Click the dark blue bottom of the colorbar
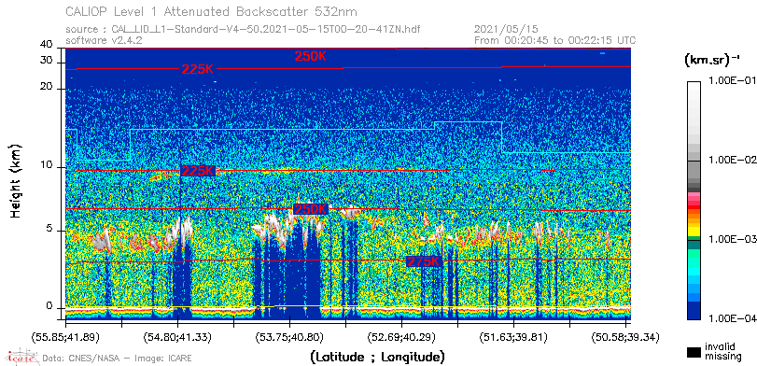757x366 pixels. click(694, 312)
